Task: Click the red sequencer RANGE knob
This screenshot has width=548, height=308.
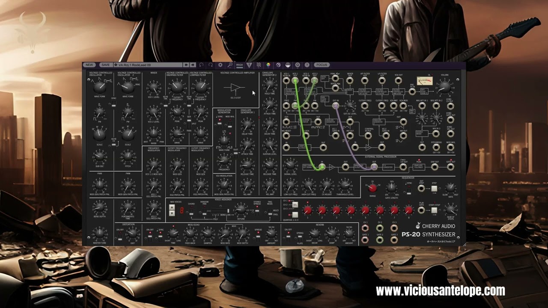Action: pyautogui.click(x=372, y=188)
